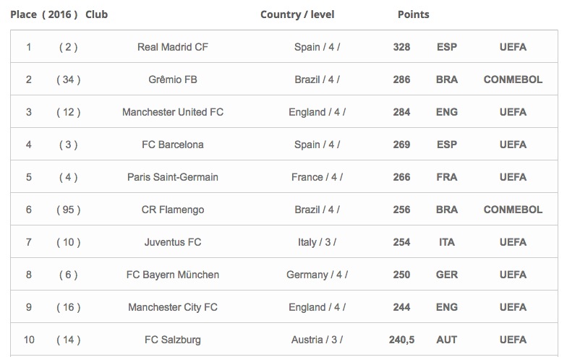This screenshot has width=567, height=357.
Task: Click FC Barcelona in the ranking
Action: click(x=173, y=145)
